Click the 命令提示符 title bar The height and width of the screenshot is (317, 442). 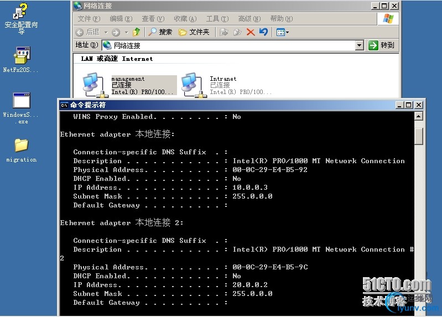(241, 105)
